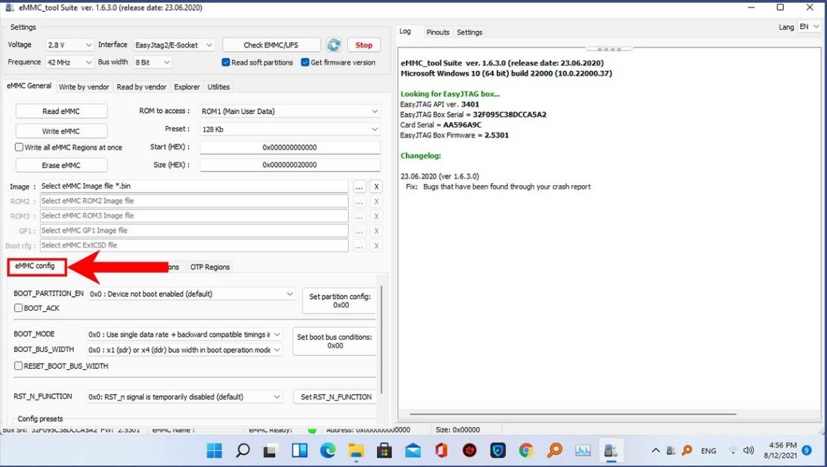Click the log panel horizontal scrollbar
This screenshot has width=827, height=467.
pyautogui.click(x=573, y=414)
